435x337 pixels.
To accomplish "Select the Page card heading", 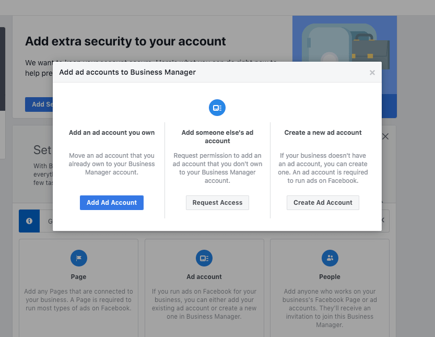I will tap(78, 277).
